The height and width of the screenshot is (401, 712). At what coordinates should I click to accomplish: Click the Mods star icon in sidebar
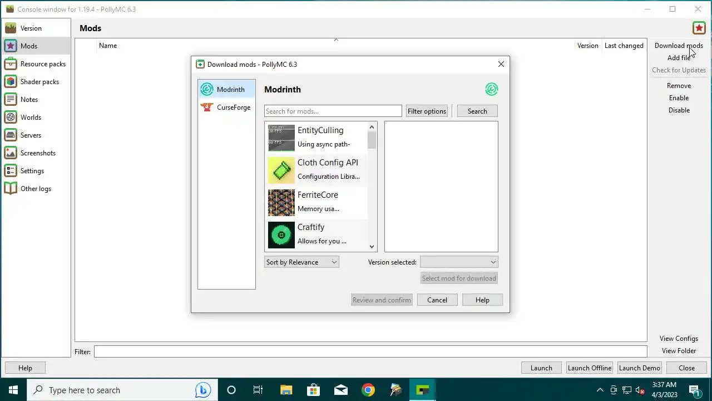pyautogui.click(x=11, y=46)
